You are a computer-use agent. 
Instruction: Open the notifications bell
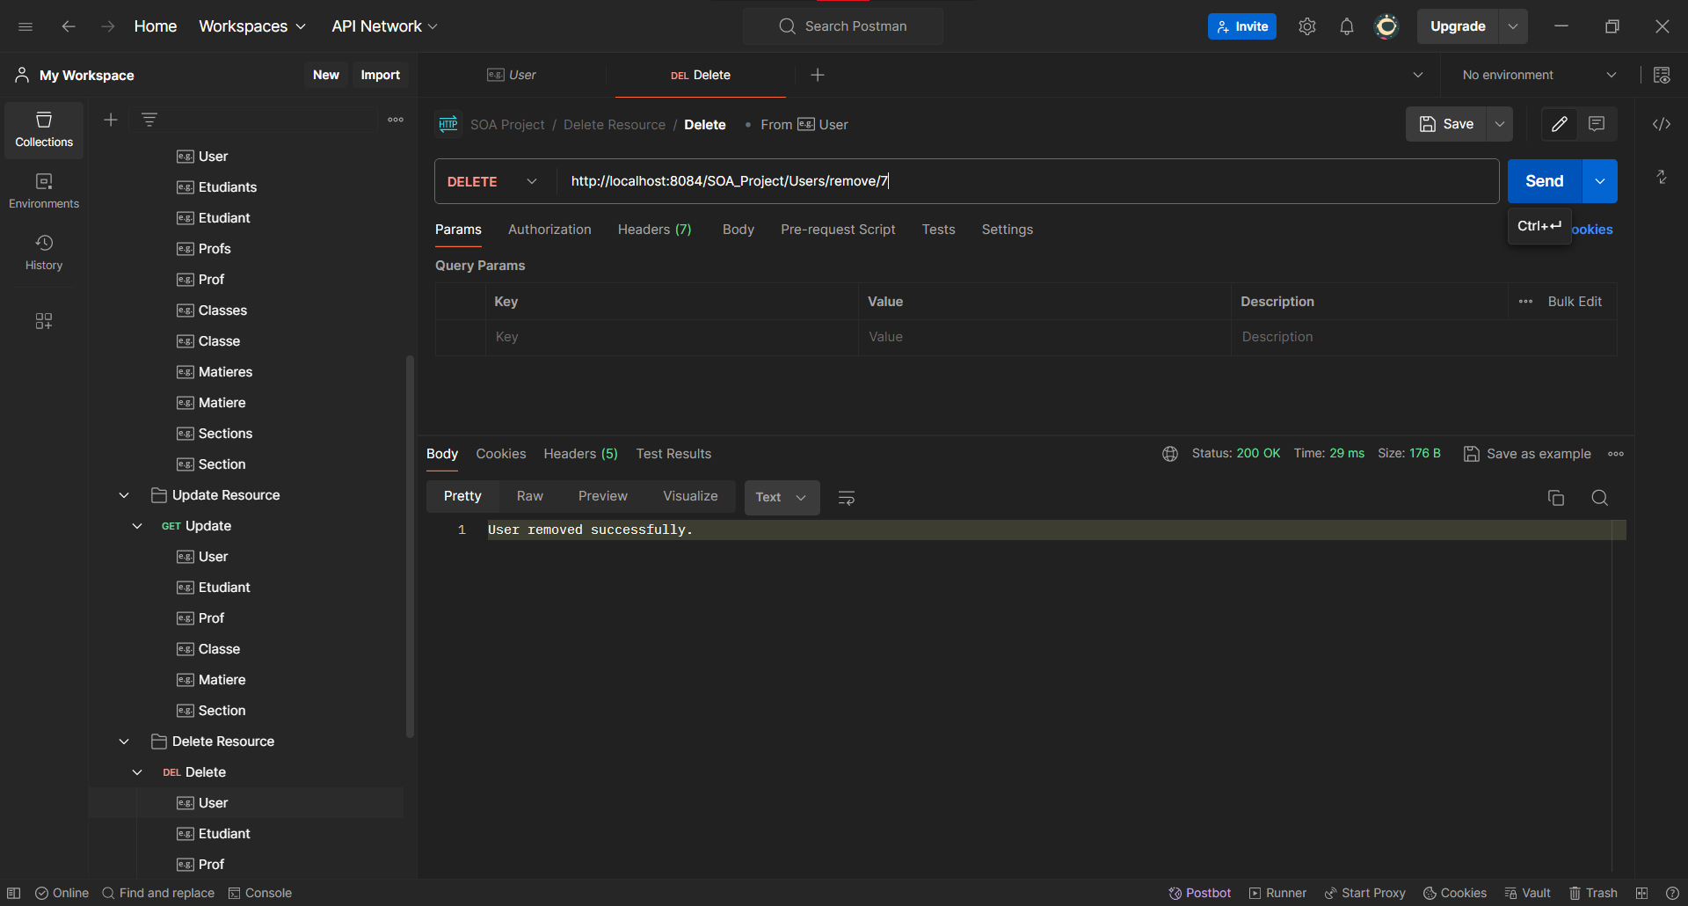pos(1347,26)
